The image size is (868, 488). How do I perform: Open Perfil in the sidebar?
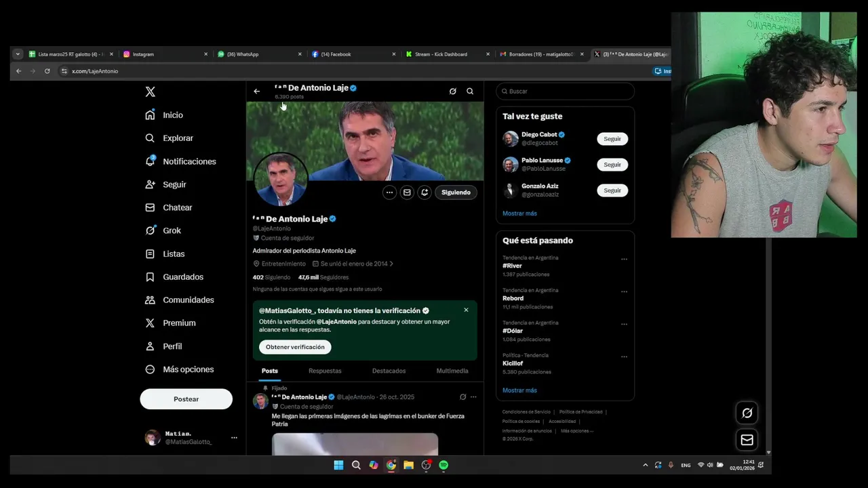click(163, 346)
